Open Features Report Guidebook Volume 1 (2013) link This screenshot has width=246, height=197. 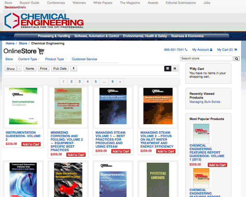207,153
